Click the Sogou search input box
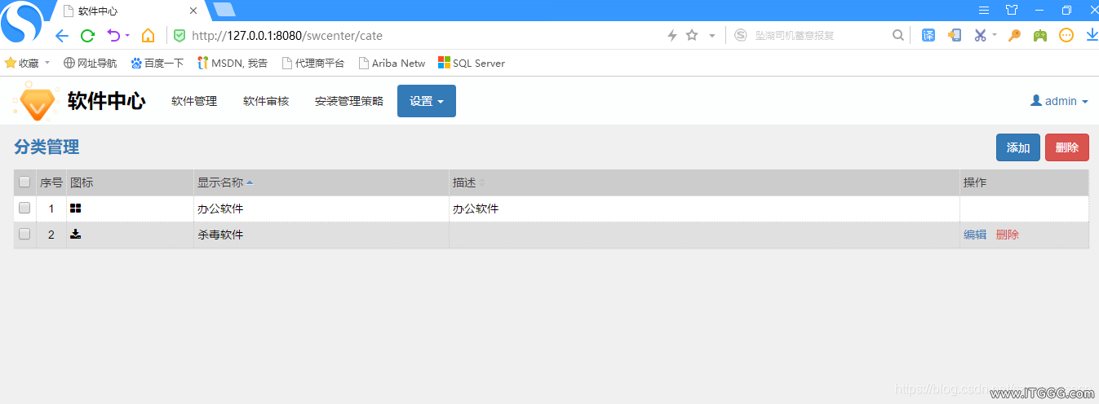This screenshot has width=1099, height=404. pyautogui.click(x=820, y=36)
